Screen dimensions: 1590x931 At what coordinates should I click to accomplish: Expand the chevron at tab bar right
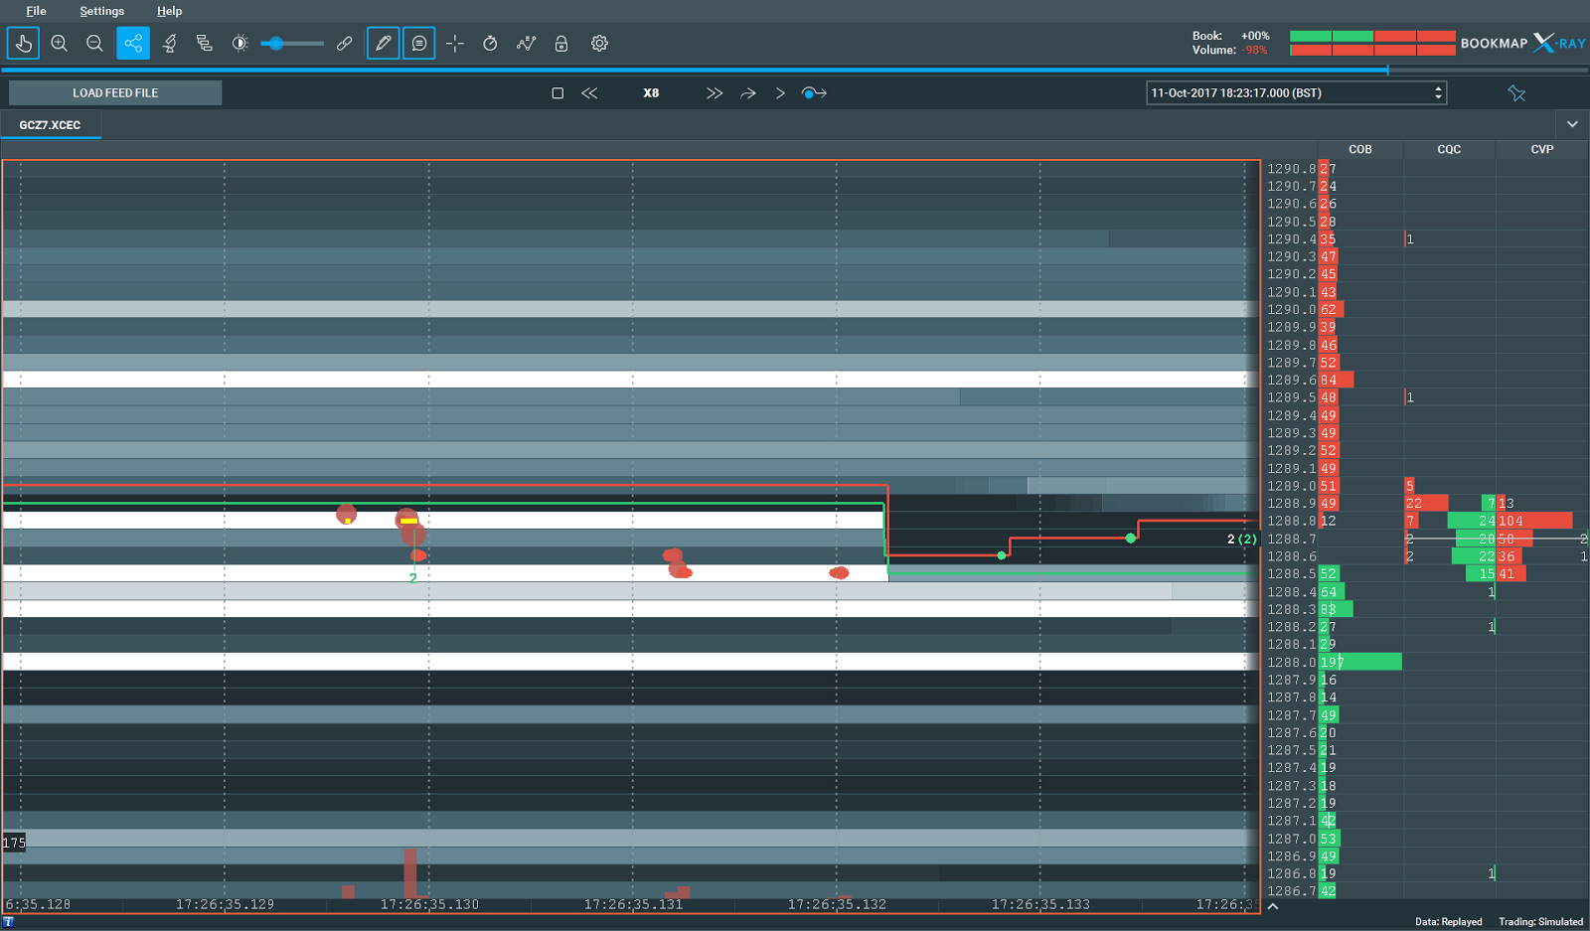point(1572,124)
